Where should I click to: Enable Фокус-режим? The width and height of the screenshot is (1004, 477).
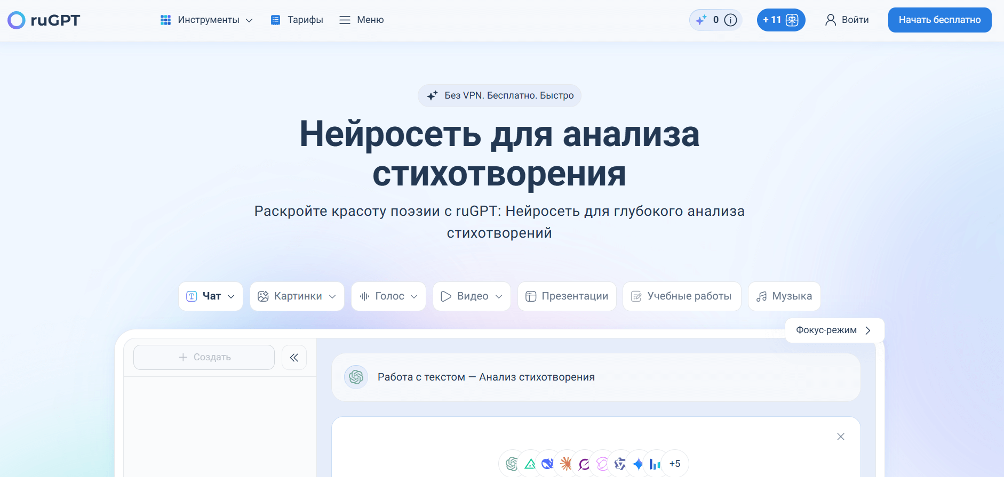[x=834, y=330]
